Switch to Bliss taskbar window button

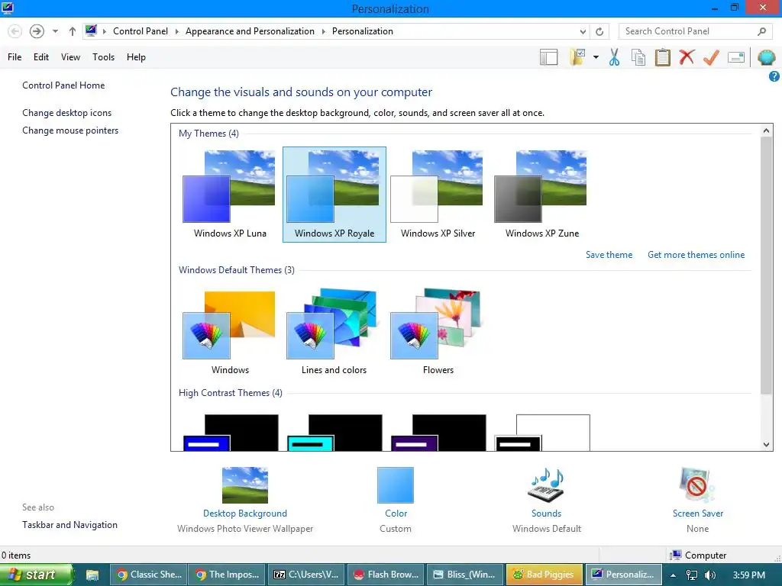tap(465, 575)
